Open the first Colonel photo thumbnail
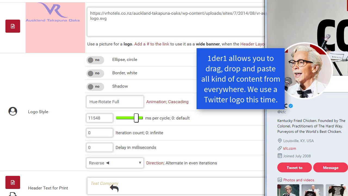This screenshot has width=348, height=196. 288,190
